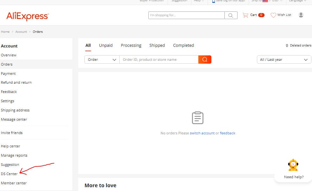
Task: Open Settings in Account sidebar
Action: click(x=7, y=101)
